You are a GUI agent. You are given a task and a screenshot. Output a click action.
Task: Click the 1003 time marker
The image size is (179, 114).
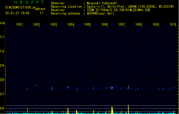(54, 24)
